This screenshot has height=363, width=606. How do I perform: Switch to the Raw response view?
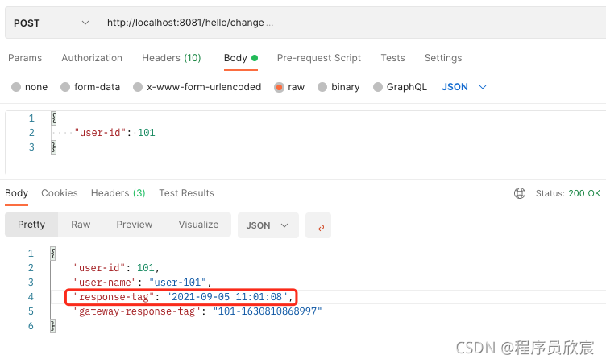[81, 225]
